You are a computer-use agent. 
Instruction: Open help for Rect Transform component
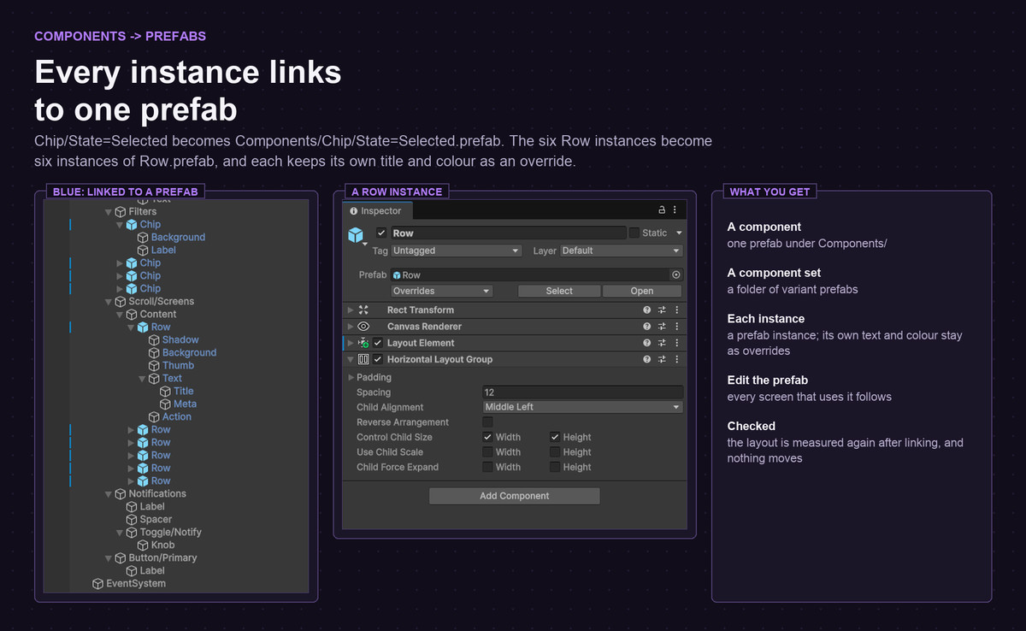point(647,310)
